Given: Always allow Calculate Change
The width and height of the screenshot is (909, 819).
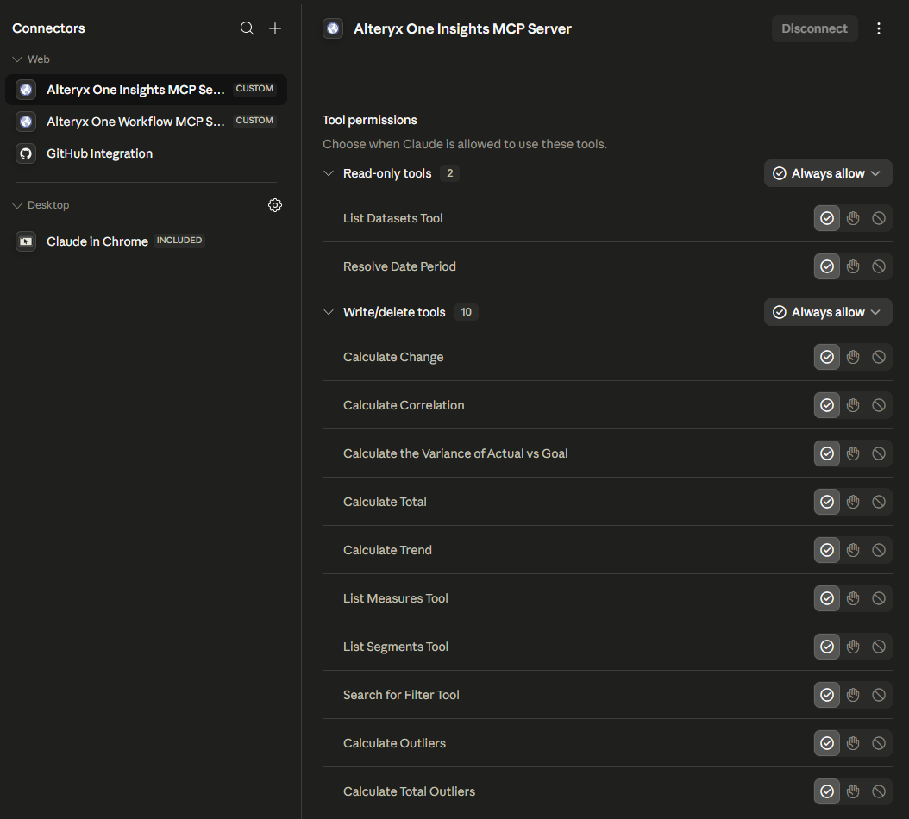Looking at the screenshot, I should 827,356.
